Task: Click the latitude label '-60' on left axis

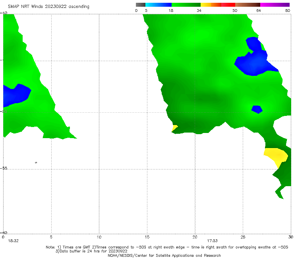Action: click(x=4, y=233)
